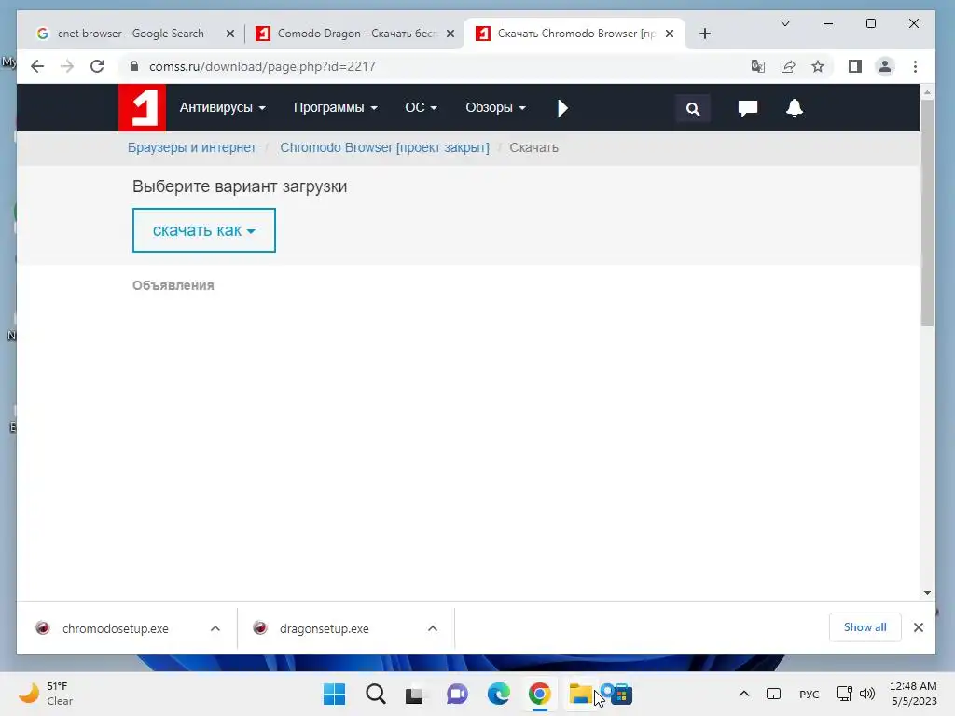Click the tab search chevron in the title bar
This screenshot has width=955, height=716.
pos(785,23)
